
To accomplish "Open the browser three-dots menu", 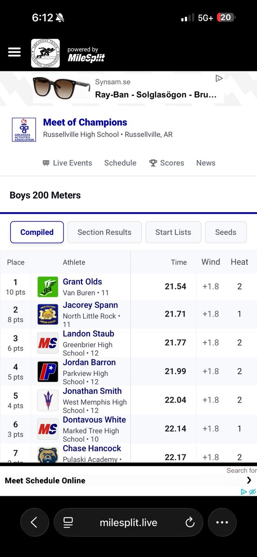I will coord(222,523).
